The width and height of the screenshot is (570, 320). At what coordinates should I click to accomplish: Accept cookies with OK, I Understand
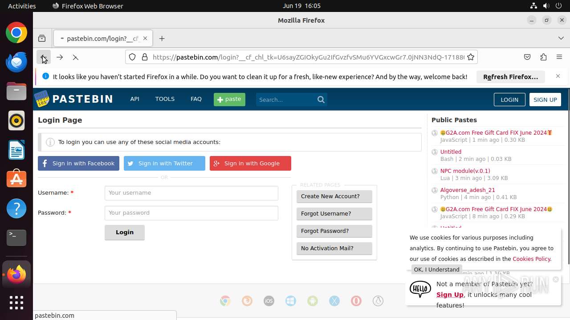[436, 269]
